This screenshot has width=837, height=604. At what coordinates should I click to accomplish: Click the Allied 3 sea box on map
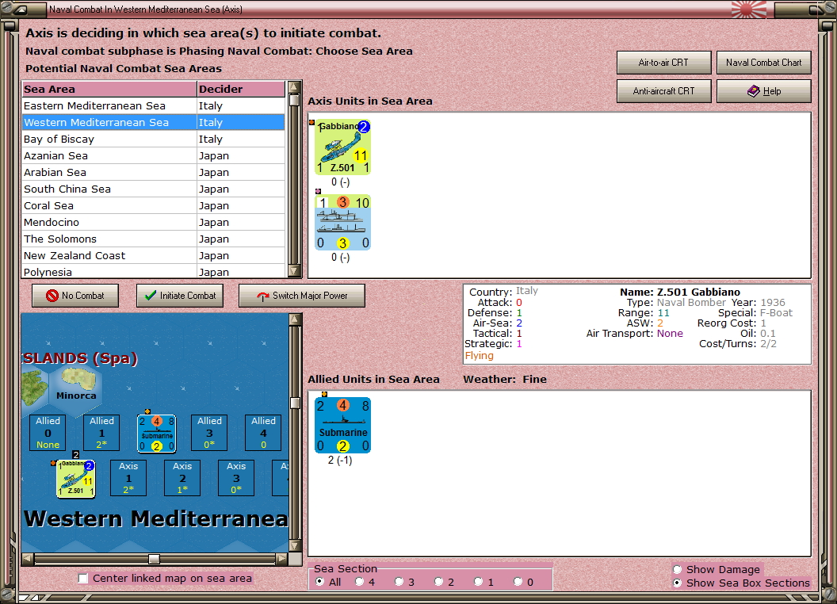point(209,433)
